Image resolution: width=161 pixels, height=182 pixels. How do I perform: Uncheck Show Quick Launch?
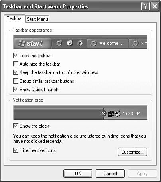[16, 90]
